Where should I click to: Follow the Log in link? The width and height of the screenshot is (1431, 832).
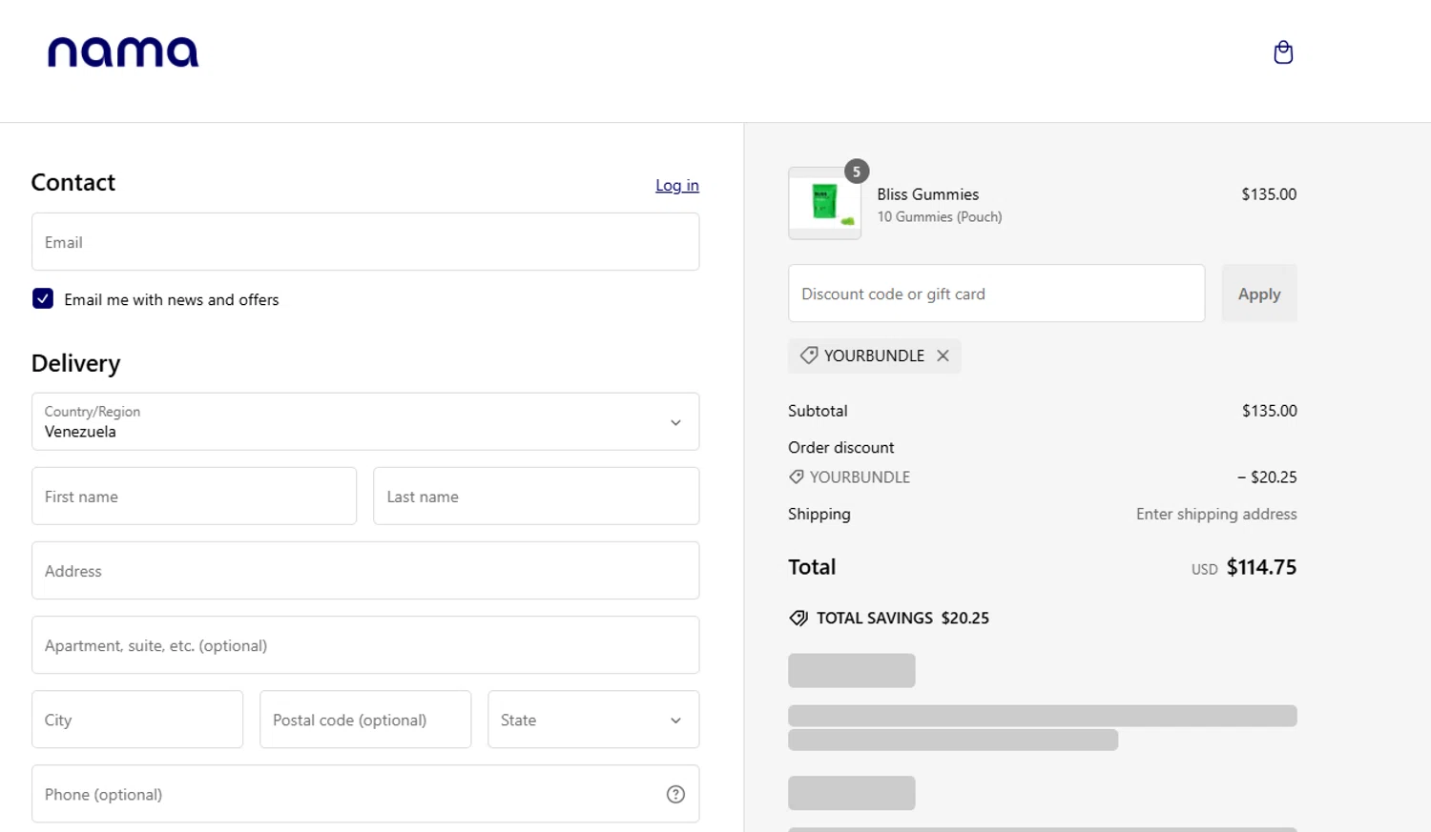pos(676,185)
